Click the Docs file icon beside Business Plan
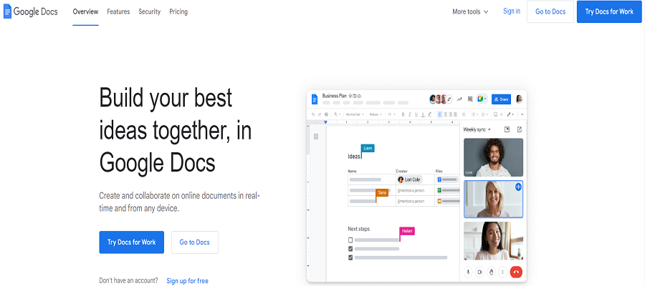Screen dimensions: 645x286 click(315, 99)
